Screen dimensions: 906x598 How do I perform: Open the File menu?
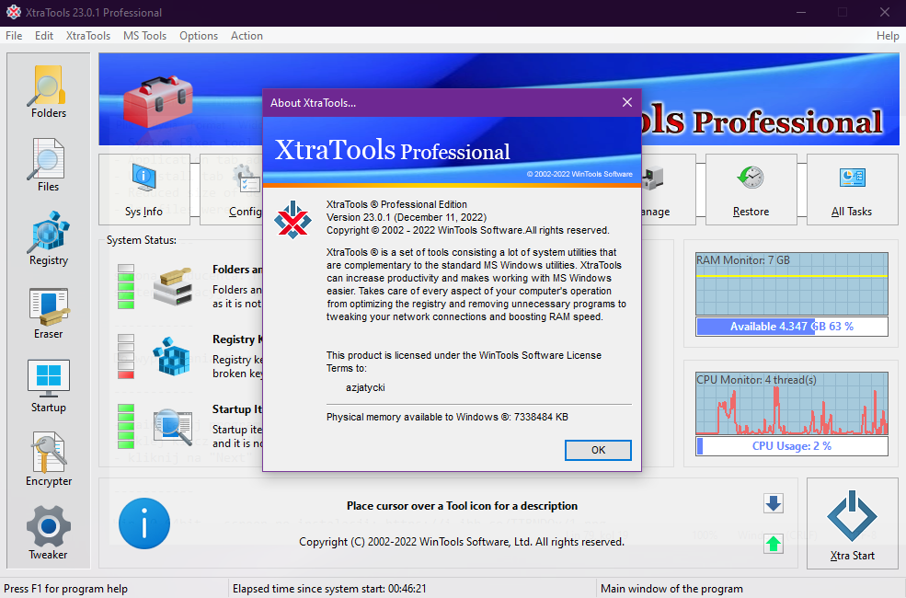(x=14, y=36)
